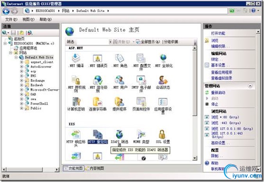Screen dimensions: 264x182
Task: Open the HTTP 响应标头 feature icon
Action: pos(76,138)
